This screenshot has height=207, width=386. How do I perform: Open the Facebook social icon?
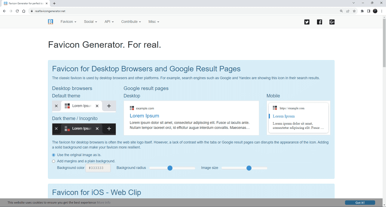tap(319, 22)
